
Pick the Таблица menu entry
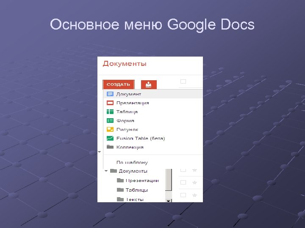[x=153, y=111]
